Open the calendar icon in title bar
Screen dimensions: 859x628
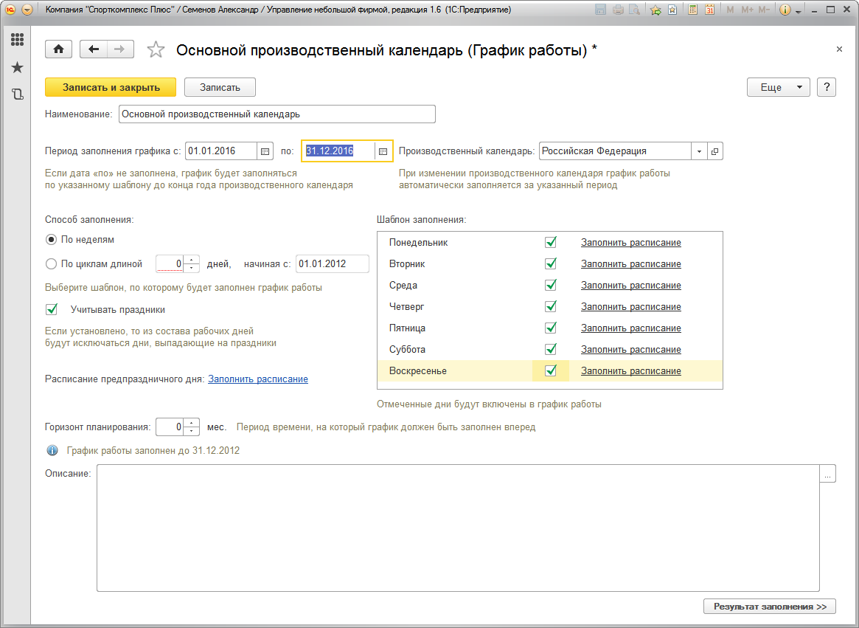pos(709,10)
